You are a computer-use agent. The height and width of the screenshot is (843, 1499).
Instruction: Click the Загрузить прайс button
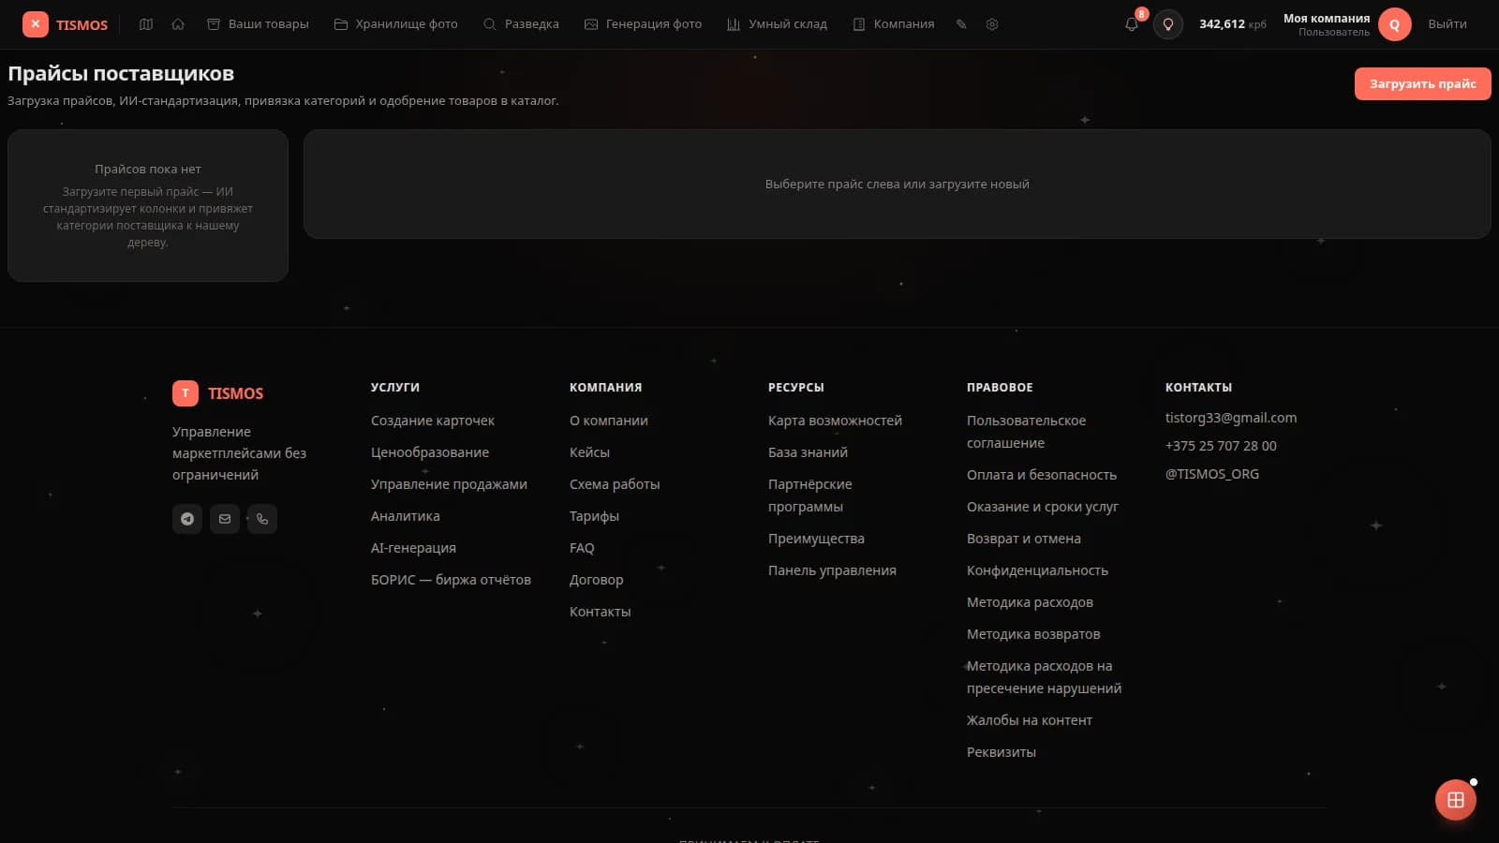coord(1422,83)
